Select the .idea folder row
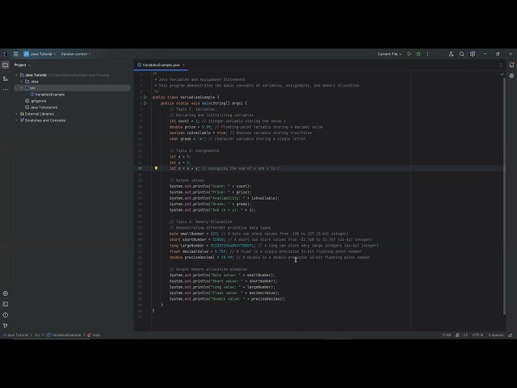The height and width of the screenshot is (388, 517). 72,82
